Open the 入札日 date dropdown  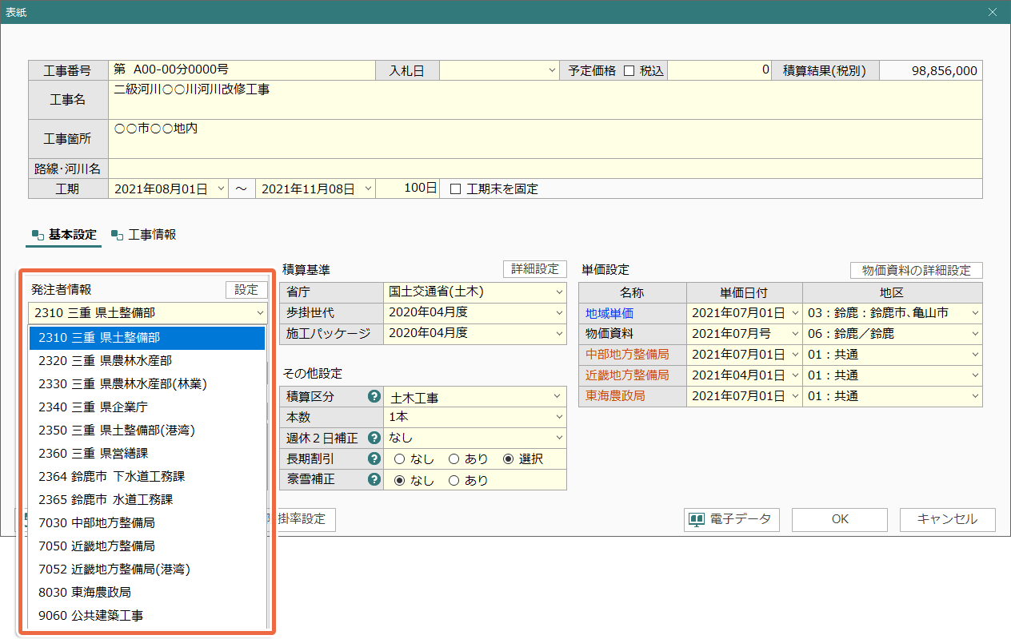tap(552, 70)
